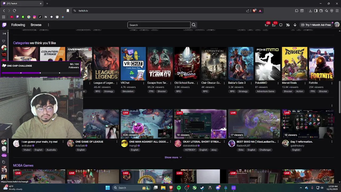Open a new browser tab
341x192 pixels.
pyautogui.click(x=47, y=3)
